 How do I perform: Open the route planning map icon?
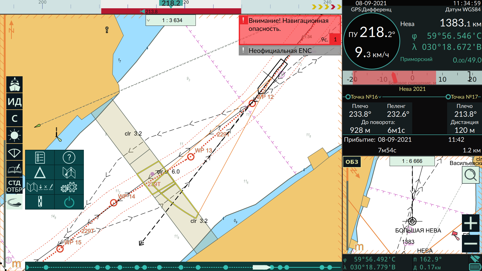coord(69,172)
